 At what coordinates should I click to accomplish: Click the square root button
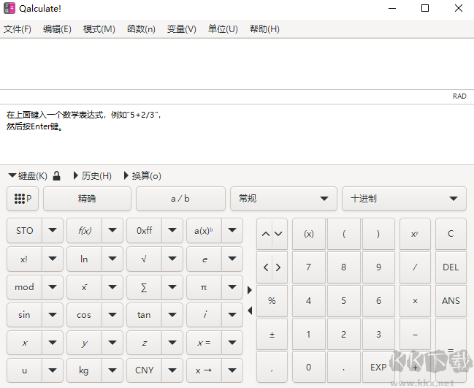pyautogui.click(x=144, y=259)
